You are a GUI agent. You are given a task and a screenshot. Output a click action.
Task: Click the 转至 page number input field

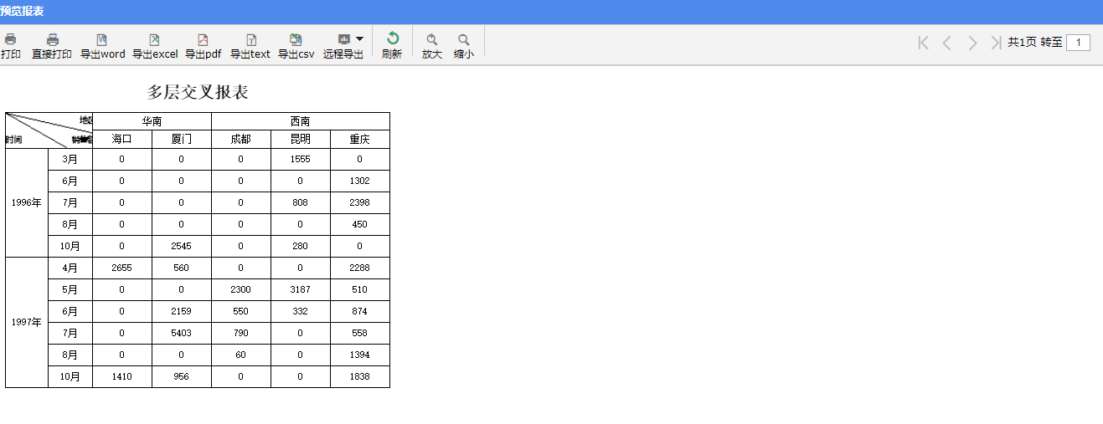1078,43
